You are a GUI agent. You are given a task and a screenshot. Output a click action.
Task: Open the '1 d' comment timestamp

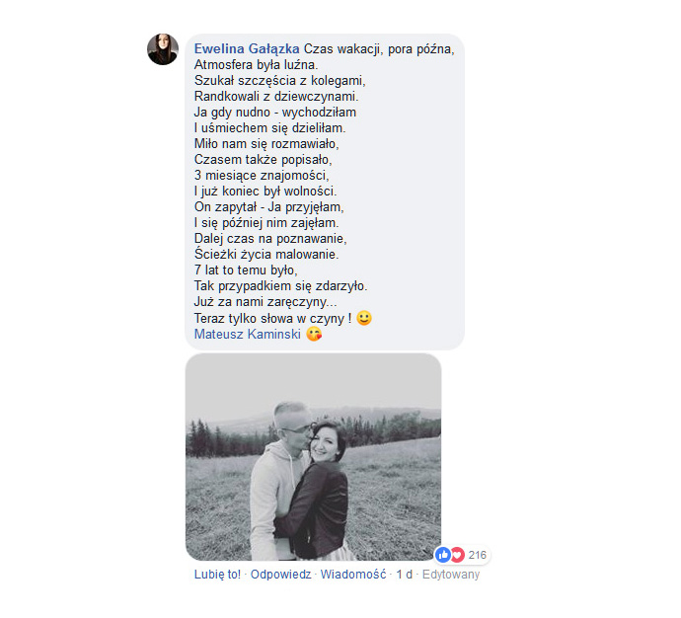coord(405,575)
